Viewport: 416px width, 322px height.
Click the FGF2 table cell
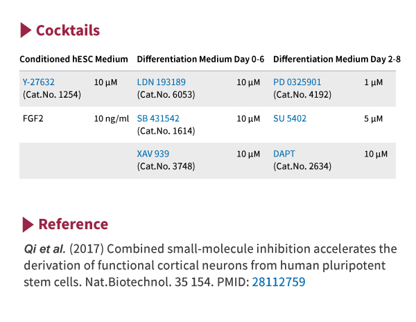(x=33, y=118)
